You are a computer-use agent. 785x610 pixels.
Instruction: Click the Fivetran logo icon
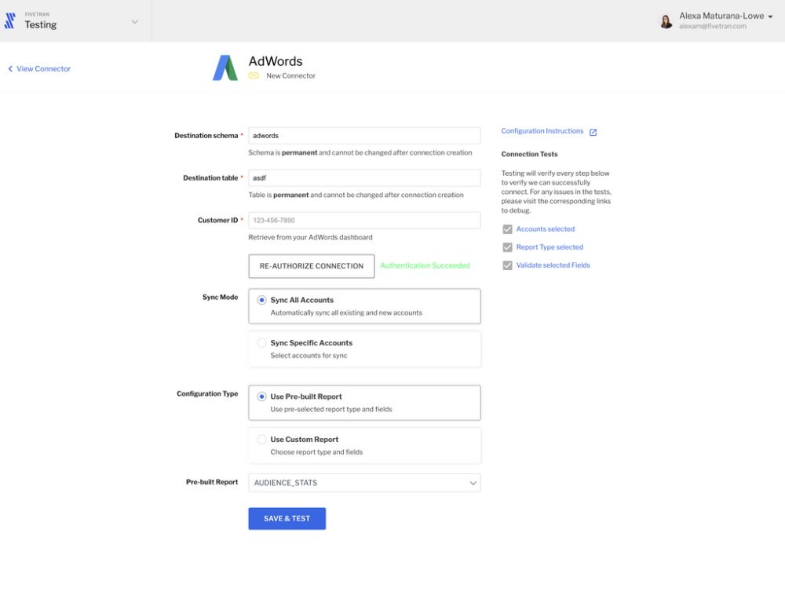coord(10,21)
